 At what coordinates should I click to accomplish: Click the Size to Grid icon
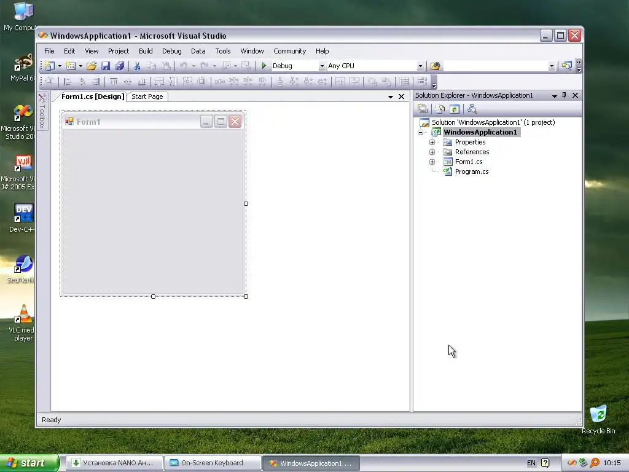click(201, 82)
